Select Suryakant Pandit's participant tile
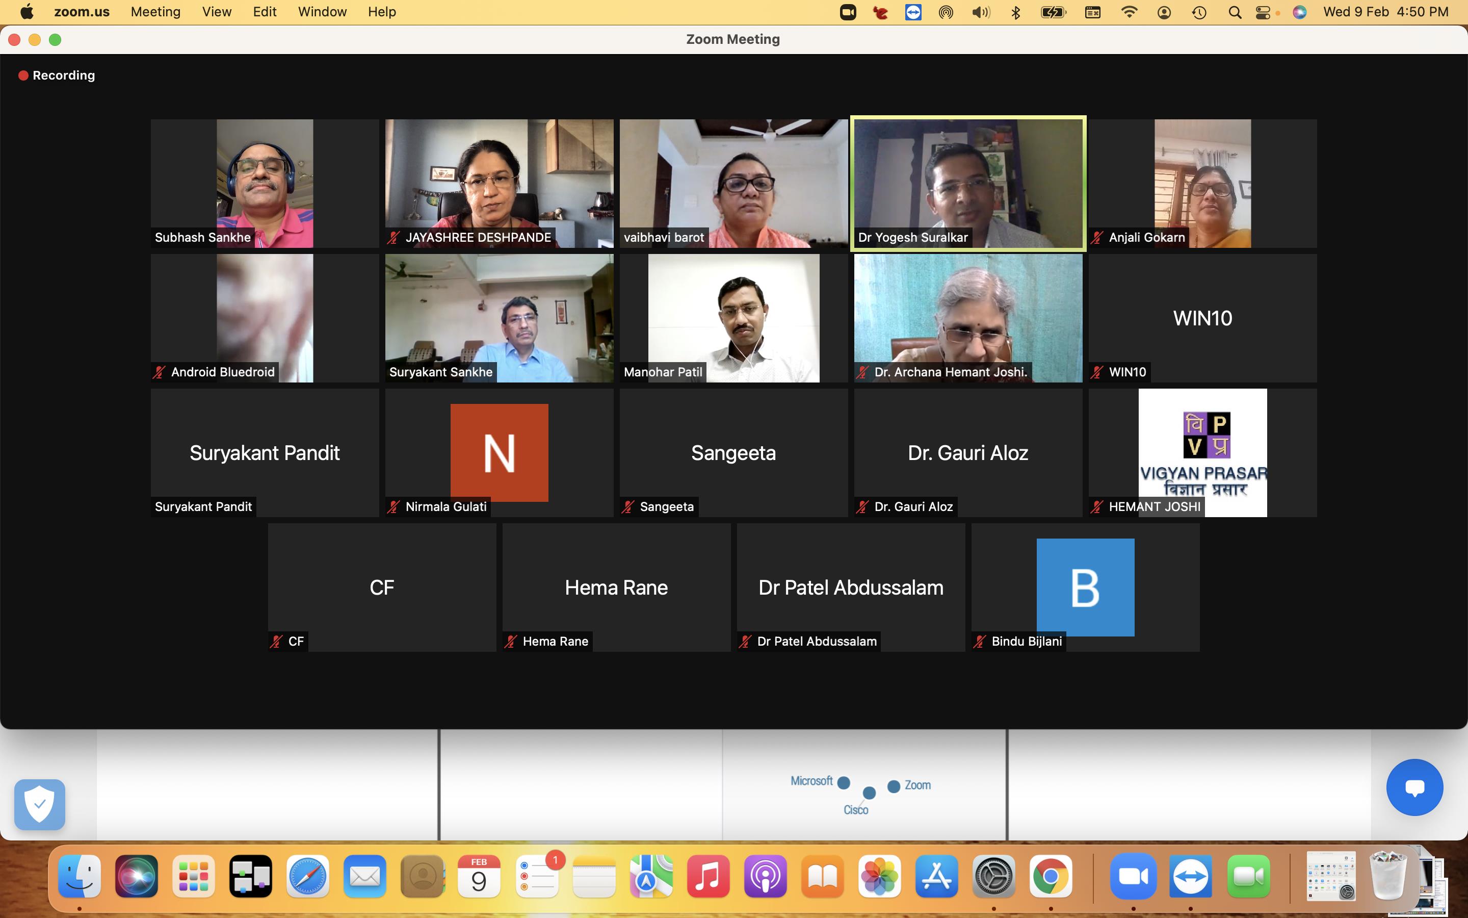This screenshot has height=918, width=1468. coord(265,453)
